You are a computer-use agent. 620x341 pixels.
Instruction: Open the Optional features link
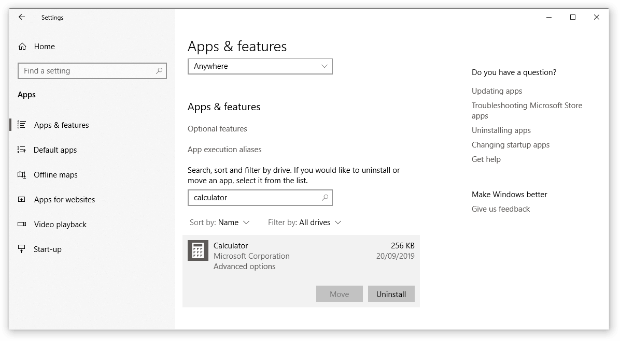[217, 129]
